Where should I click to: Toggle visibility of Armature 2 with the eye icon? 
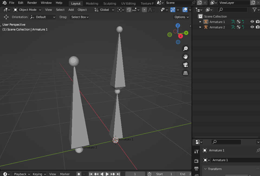point(252,27)
